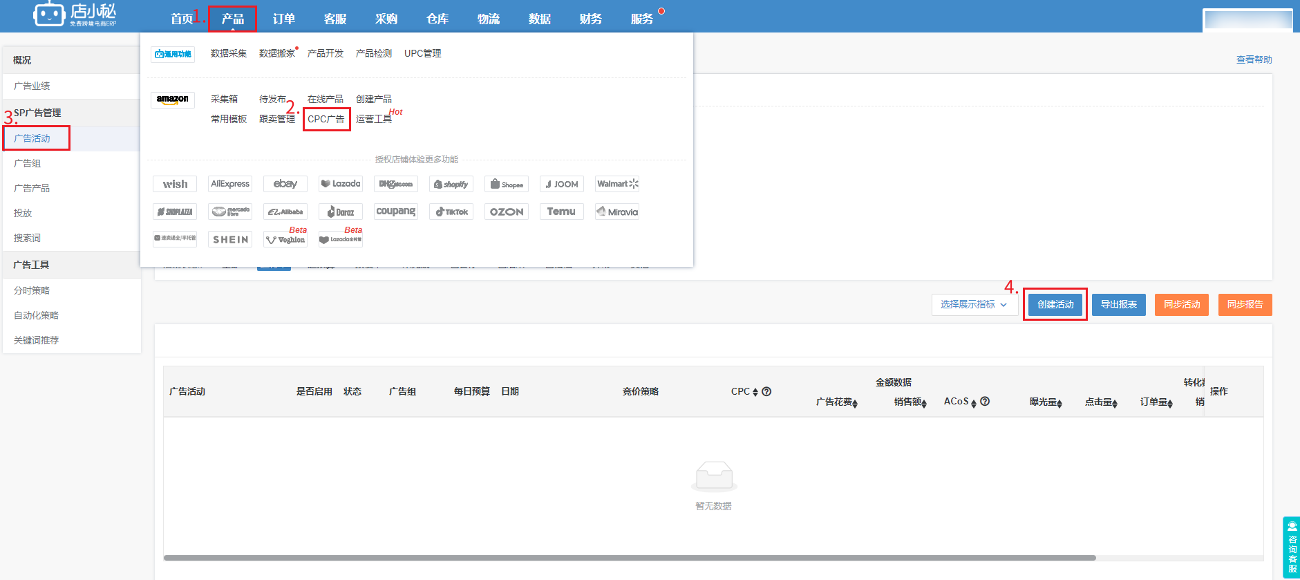Select 广告活动 in the sidebar
The image size is (1300, 580).
(32, 138)
